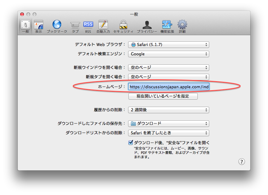Open the デフォルト検索エンジン Google dropdown
This screenshot has width=268, height=195.
point(169,54)
